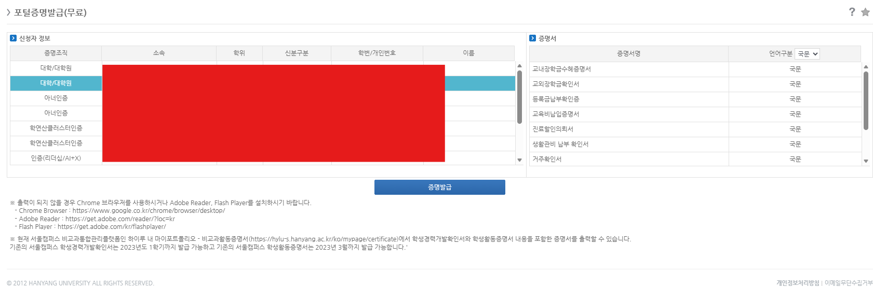
Task: Click 국문 cell in 교내장학금수혜증명서 row
Action: click(795, 69)
